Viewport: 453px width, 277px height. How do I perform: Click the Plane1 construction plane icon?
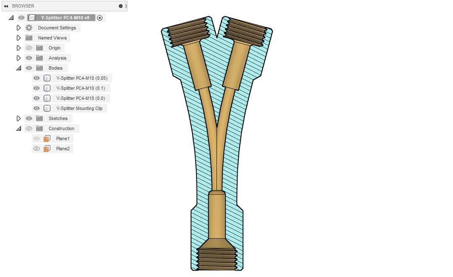(x=47, y=138)
